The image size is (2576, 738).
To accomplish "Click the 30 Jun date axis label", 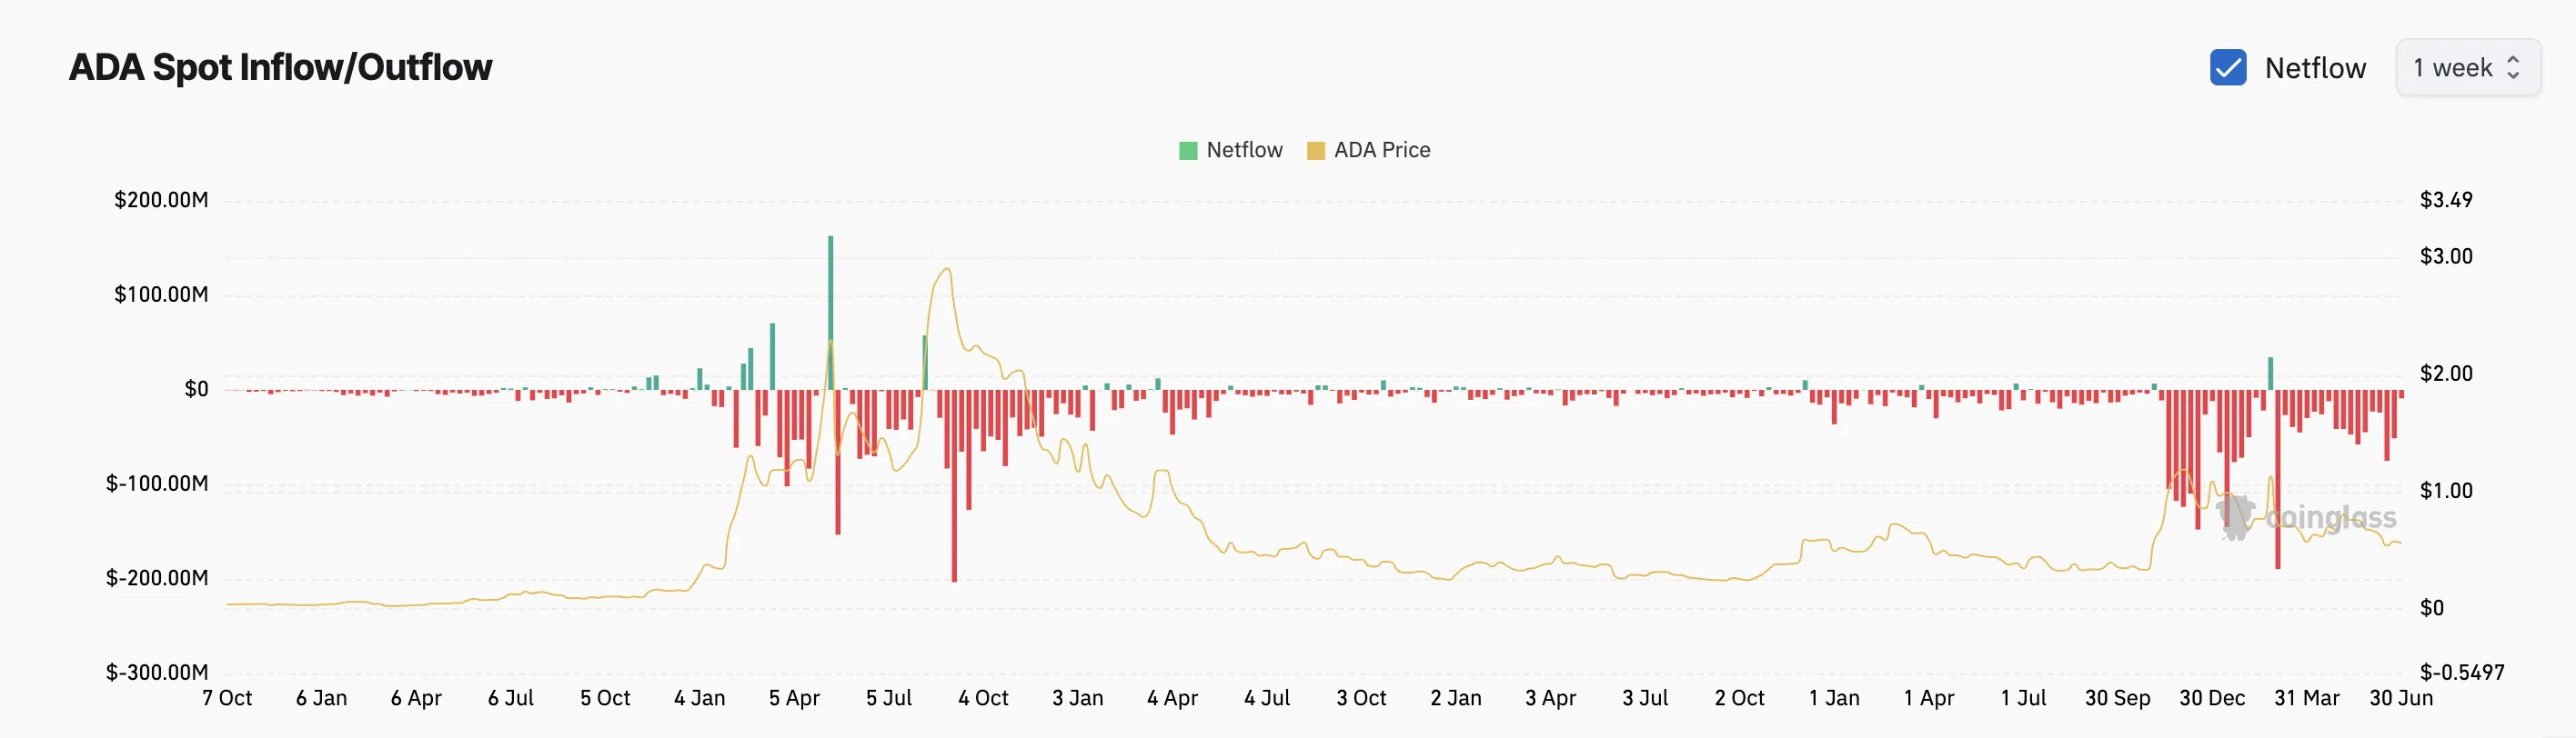I will (2400, 698).
